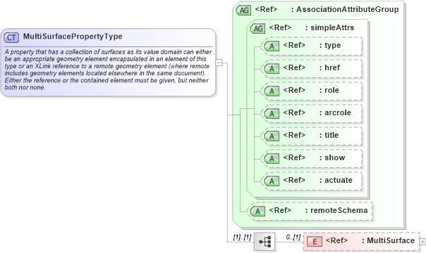
Task: Select the simpleAttrs label
Action: coord(332,27)
